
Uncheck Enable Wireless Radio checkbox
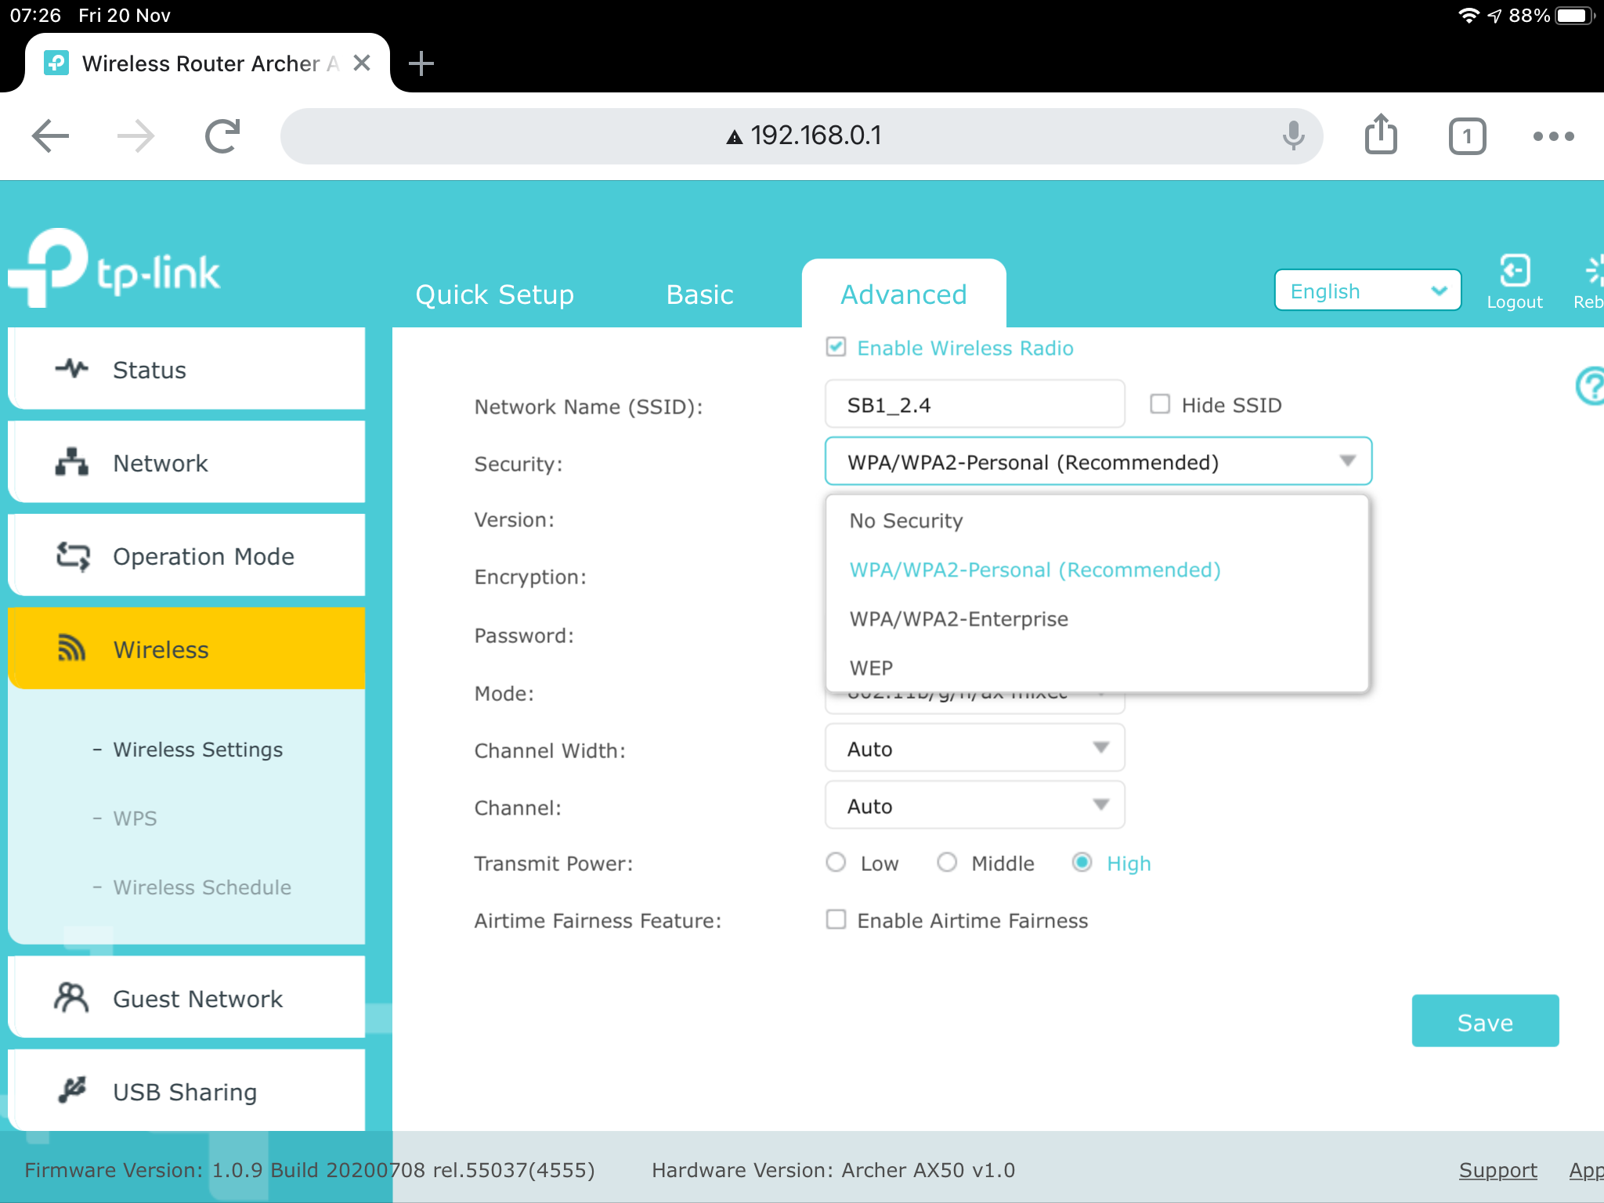(836, 347)
